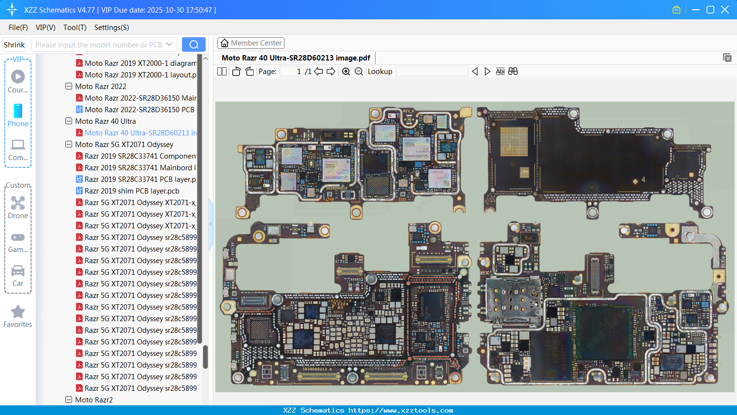Image resolution: width=737 pixels, height=415 pixels.
Task: Zoom in on the PDF
Action: pos(346,72)
